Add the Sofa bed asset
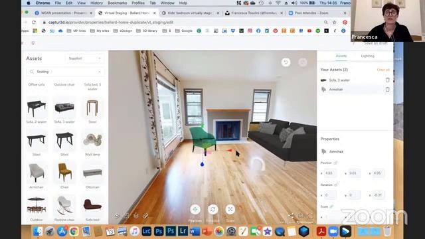Image resolution: width=425 pixels, height=239 pixels. 92,205
